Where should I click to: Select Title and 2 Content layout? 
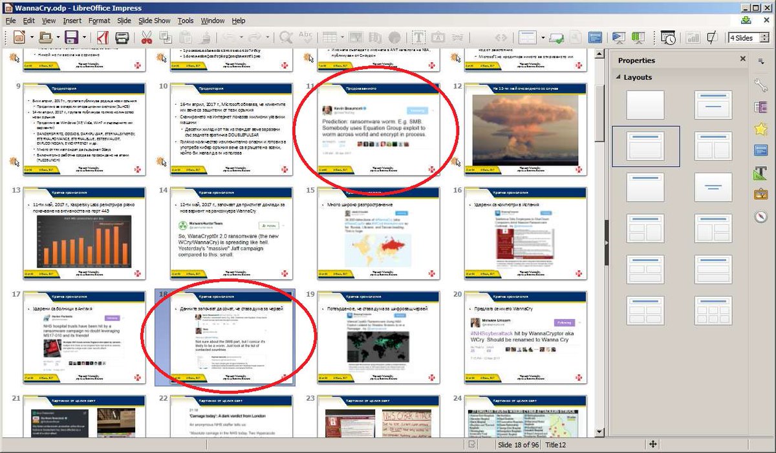coord(713,146)
